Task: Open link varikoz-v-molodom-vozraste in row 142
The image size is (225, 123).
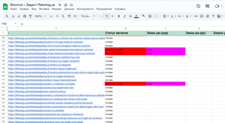Action: click(42, 84)
